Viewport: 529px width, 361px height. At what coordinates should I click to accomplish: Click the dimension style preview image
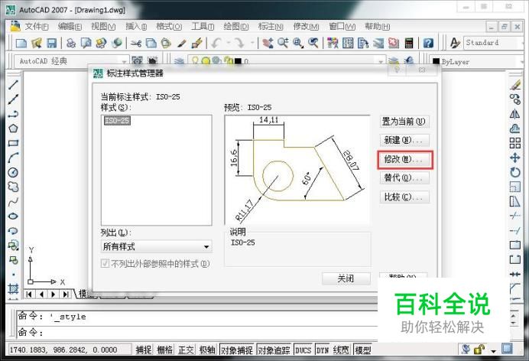[297, 169]
